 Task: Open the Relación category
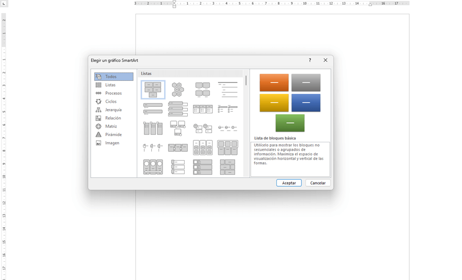tap(114, 118)
